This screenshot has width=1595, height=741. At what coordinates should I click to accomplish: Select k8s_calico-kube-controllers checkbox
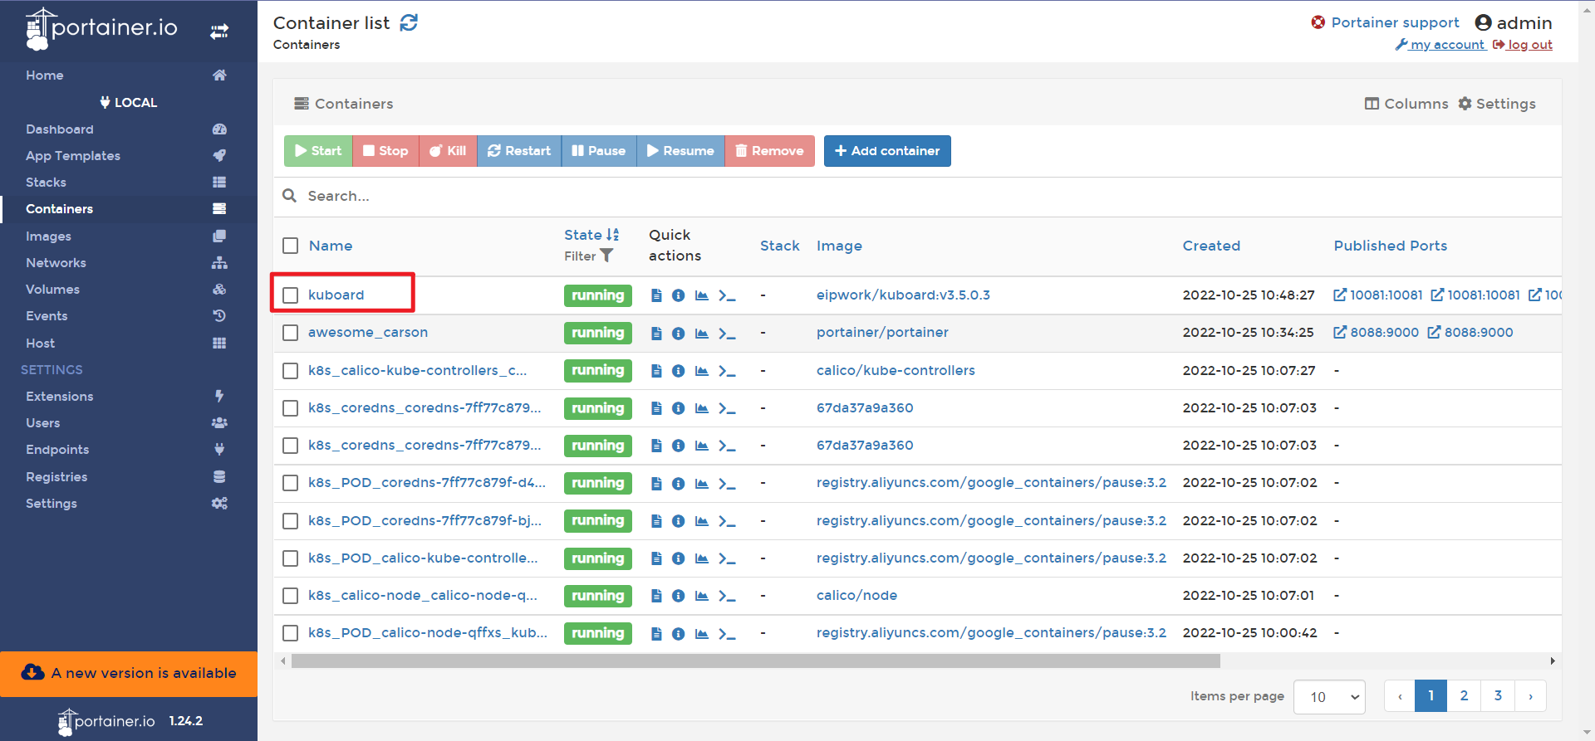290,371
